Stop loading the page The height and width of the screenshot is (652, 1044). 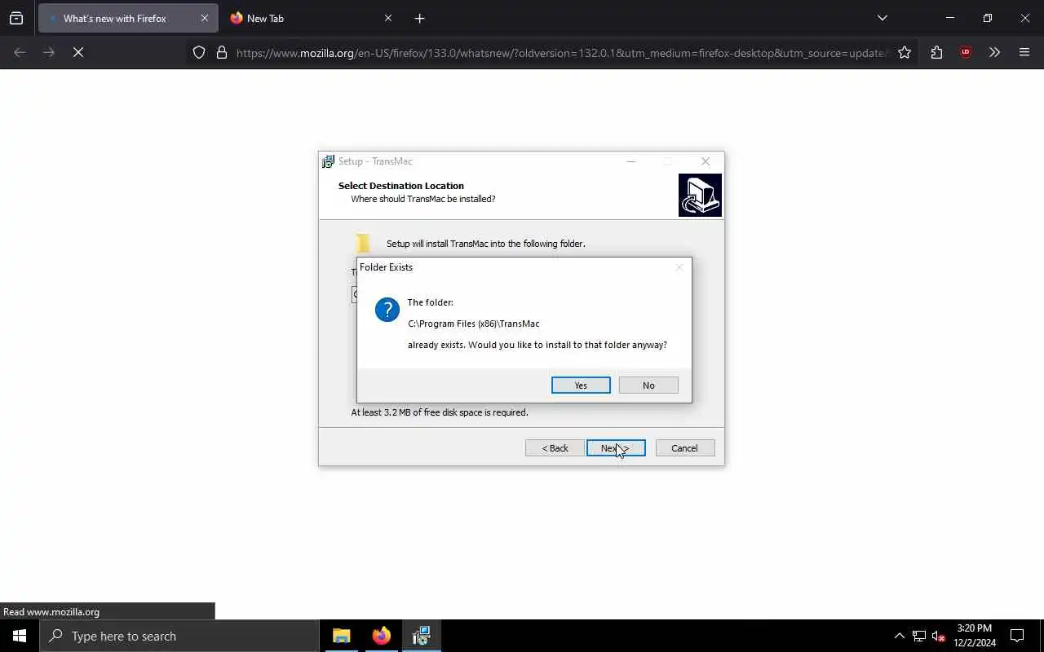[x=78, y=52]
